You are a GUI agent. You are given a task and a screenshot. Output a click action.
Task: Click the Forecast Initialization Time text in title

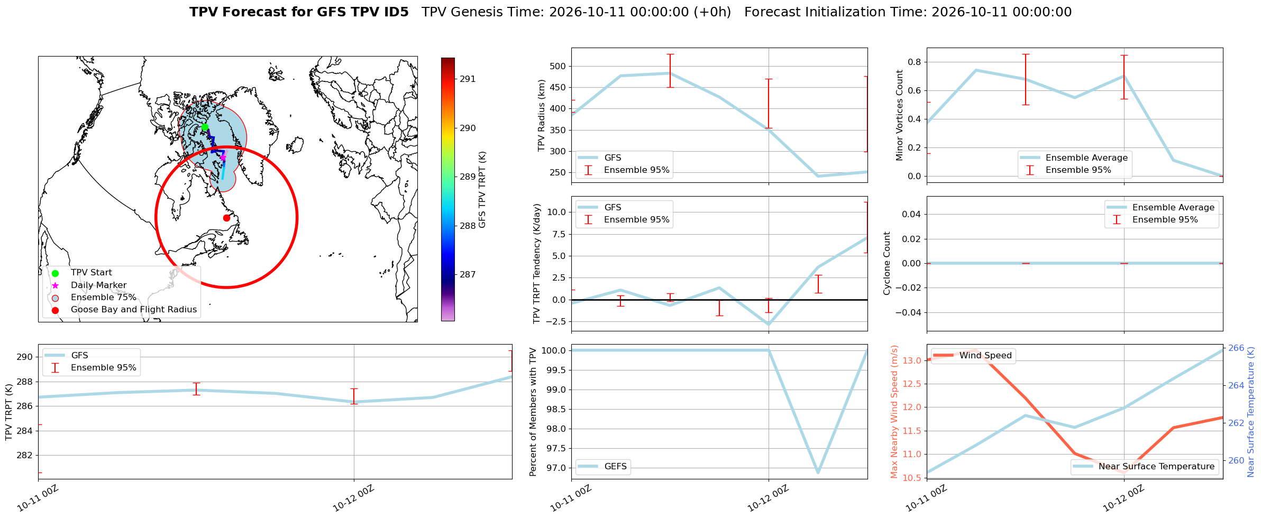908,12
